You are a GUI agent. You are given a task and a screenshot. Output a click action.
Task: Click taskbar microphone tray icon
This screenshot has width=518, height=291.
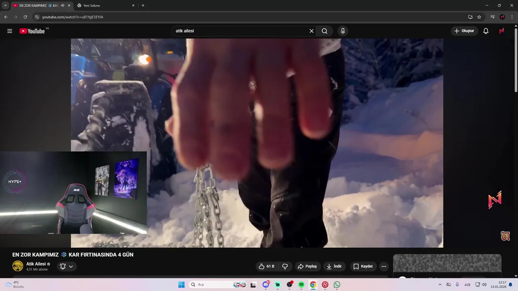pyautogui.click(x=457, y=285)
